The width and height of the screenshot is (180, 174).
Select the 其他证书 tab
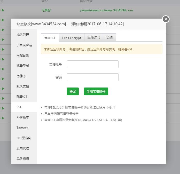coord(94,38)
